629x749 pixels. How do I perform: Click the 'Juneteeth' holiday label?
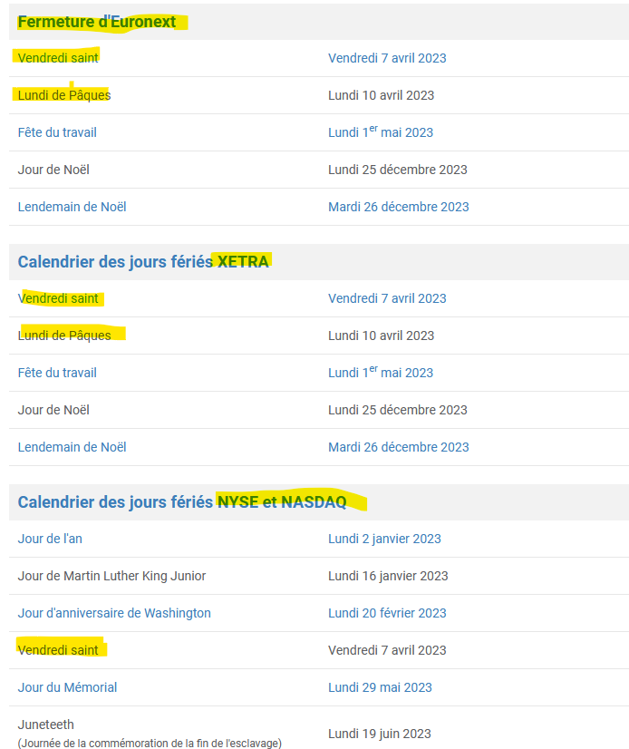point(45,725)
